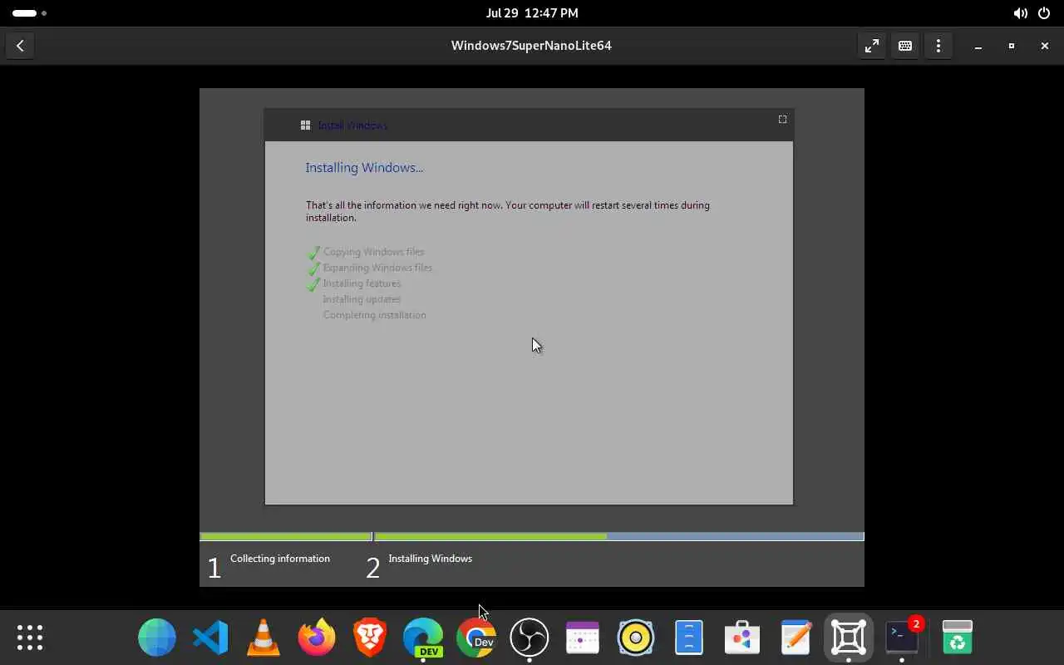Show all applications grid in dock
1064x665 pixels.
coord(30,638)
